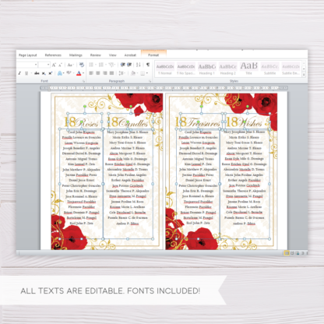Switch to Full Screen Reading view
Image resolution: width=324 pixels, height=324 pixels.
pyautogui.click(x=292, y=253)
